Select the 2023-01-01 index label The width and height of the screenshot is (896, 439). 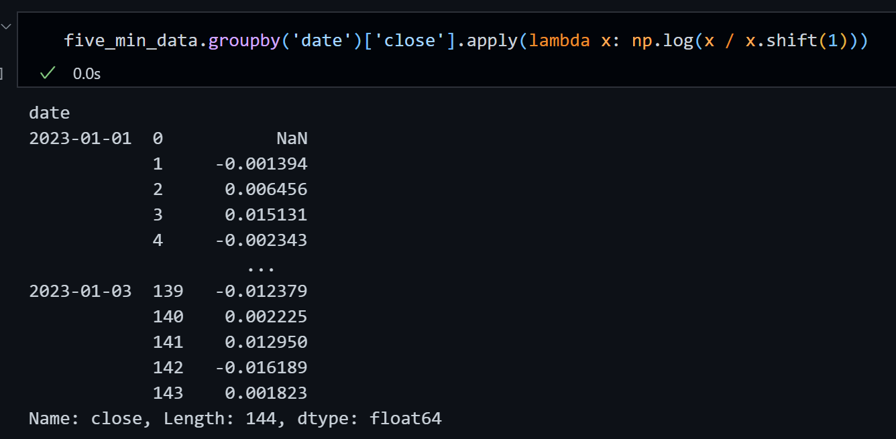80,139
